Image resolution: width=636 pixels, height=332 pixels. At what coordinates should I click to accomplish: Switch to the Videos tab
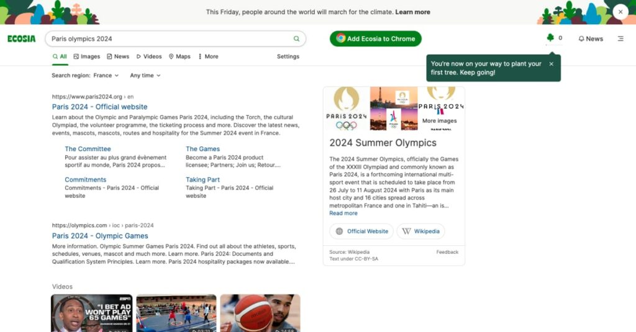tap(148, 56)
